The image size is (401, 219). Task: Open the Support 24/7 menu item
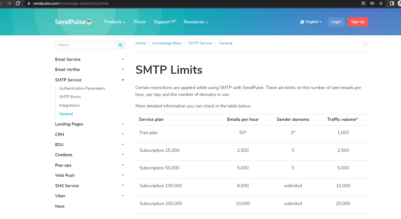[x=165, y=22]
